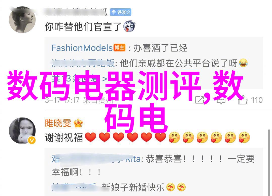Open the Rita reply saying 恭喜恭喜
272x196 pixels.
(x=153, y=165)
